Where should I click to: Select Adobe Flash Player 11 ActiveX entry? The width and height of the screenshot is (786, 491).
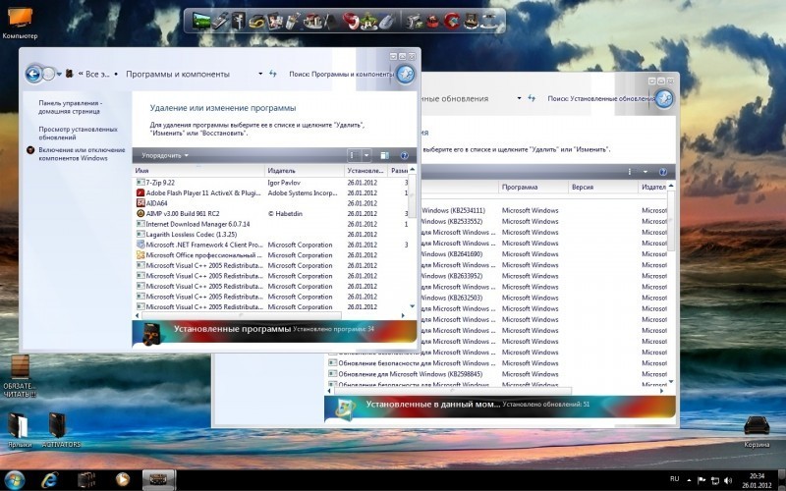[271, 192]
